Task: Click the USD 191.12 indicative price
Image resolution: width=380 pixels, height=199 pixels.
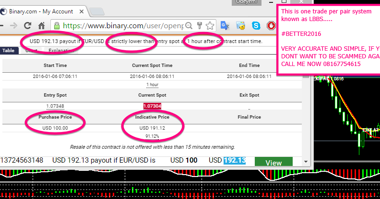Action: 152,128
